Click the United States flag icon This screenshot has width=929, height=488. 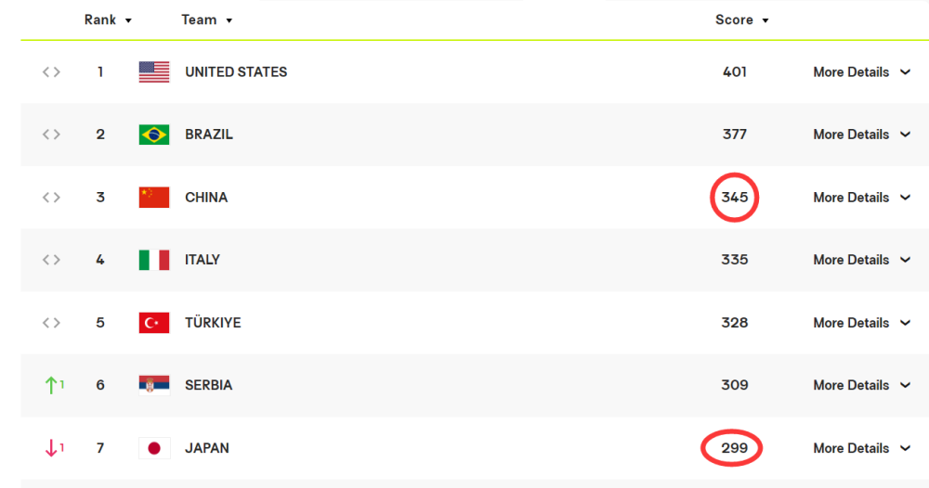click(x=154, y=72)
